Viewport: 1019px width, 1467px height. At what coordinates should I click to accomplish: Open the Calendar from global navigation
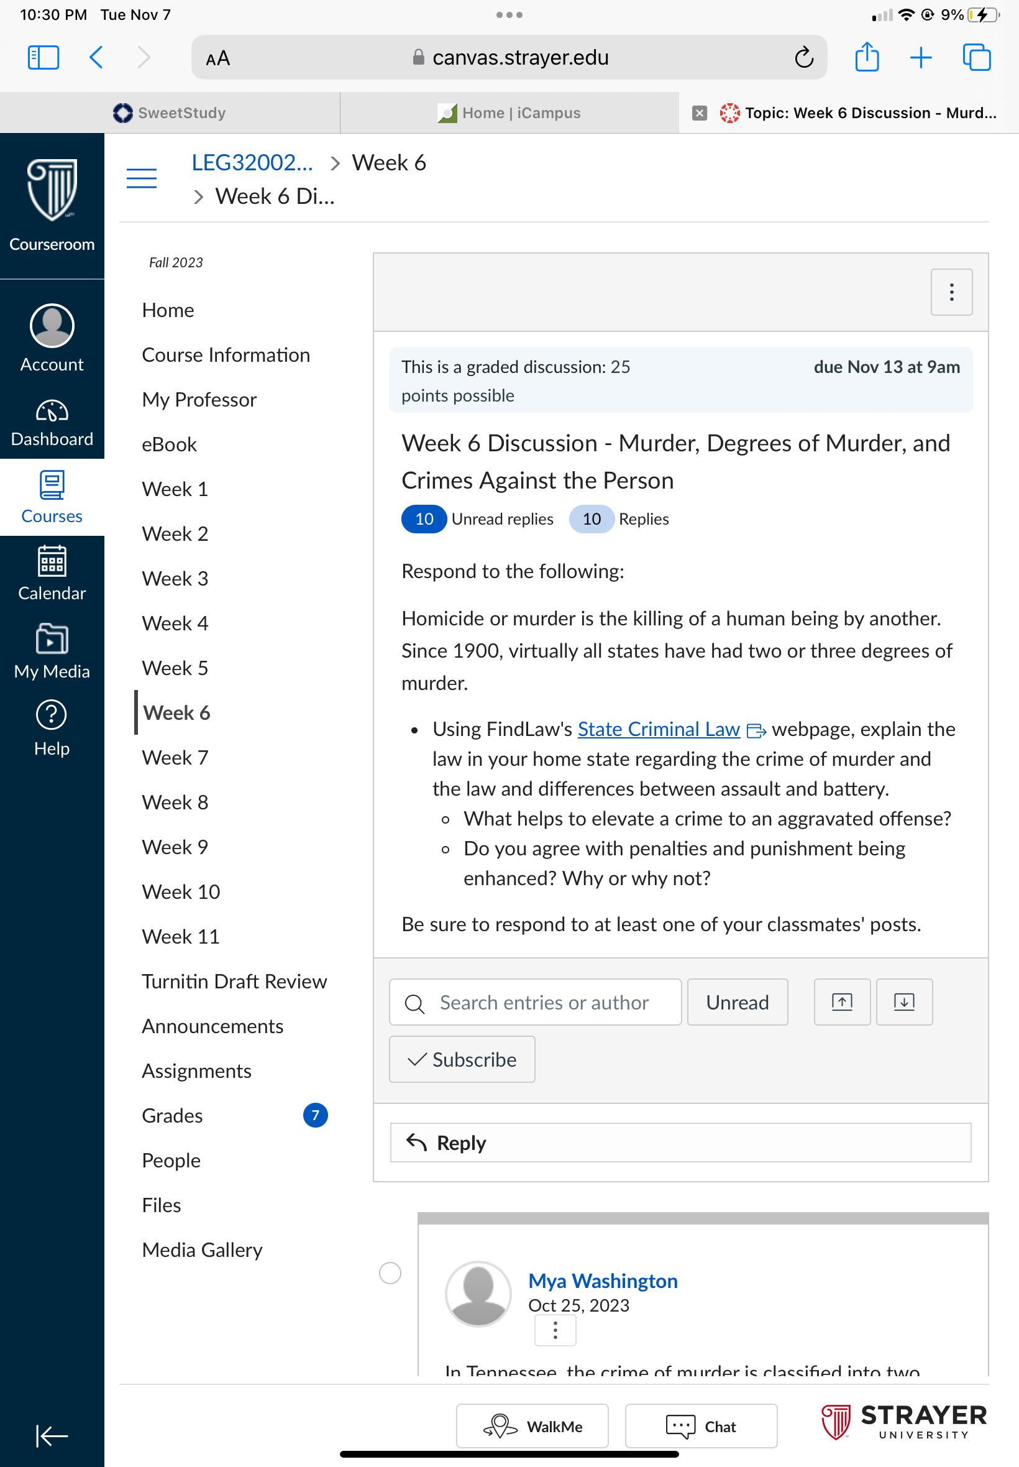(x=52, y=574)
